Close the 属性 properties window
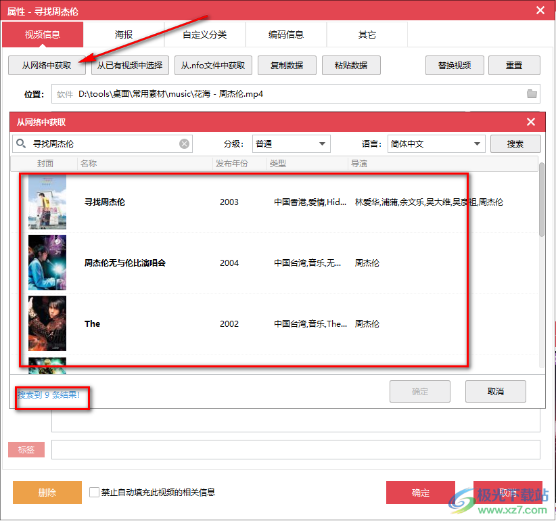556x521 pixels. coord(540,10)
